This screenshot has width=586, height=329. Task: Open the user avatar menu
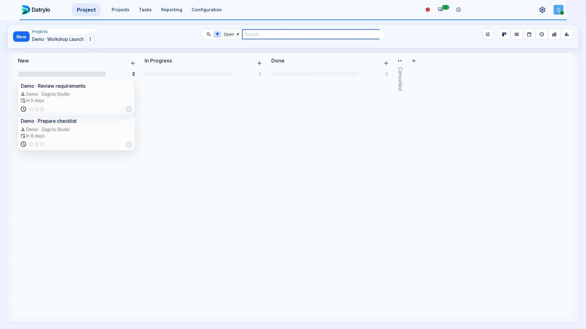tap(559, 10)
